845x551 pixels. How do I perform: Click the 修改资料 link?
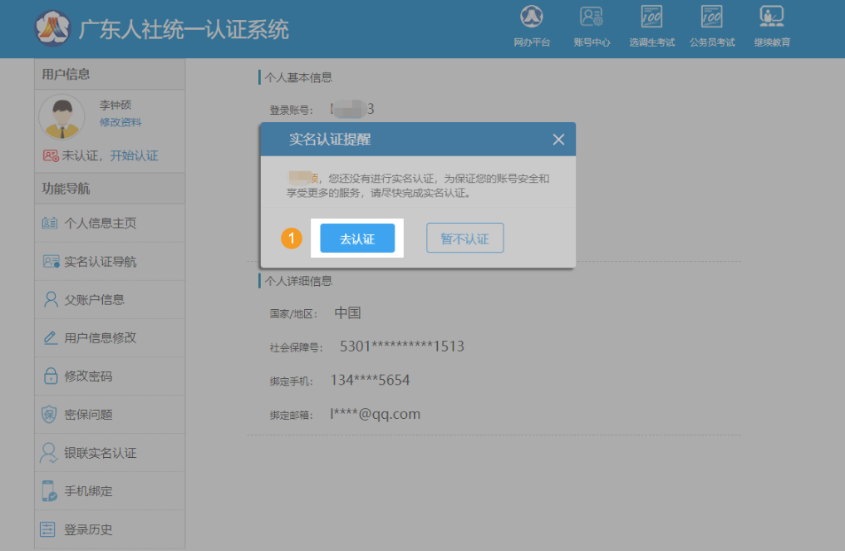tap(120, 122)
